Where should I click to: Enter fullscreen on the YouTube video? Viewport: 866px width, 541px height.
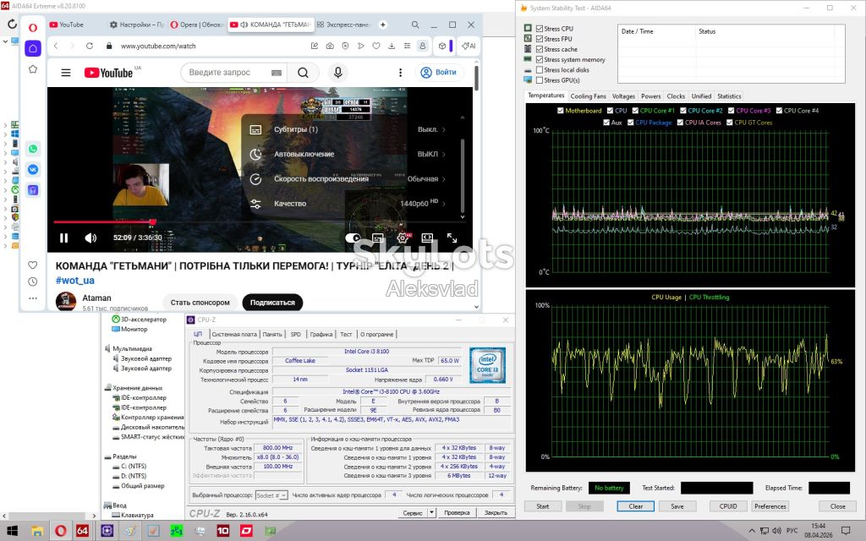pos(452,238)
